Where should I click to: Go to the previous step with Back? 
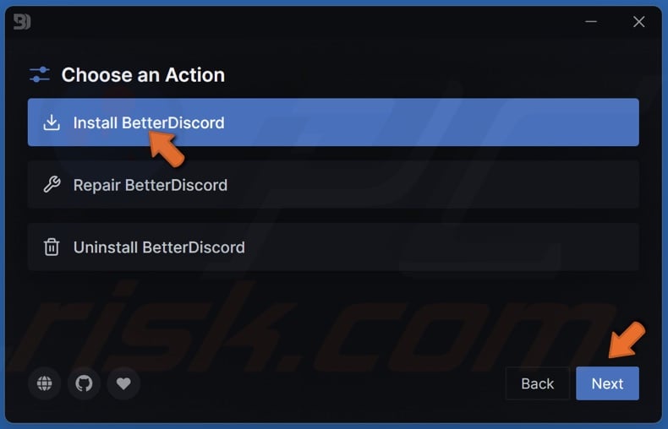537,383
